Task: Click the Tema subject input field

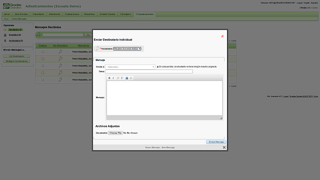Action: click(149, 71)
